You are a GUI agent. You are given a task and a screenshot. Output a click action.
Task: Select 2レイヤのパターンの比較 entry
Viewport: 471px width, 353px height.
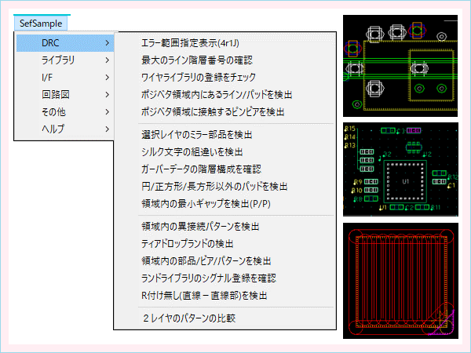point(189,318)
